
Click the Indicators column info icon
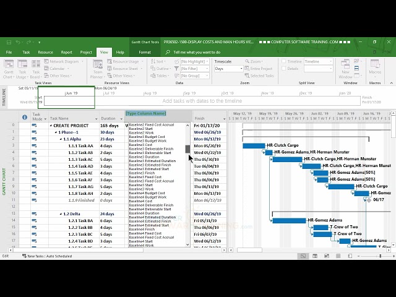pyautogui.click(x=25, y=117)
